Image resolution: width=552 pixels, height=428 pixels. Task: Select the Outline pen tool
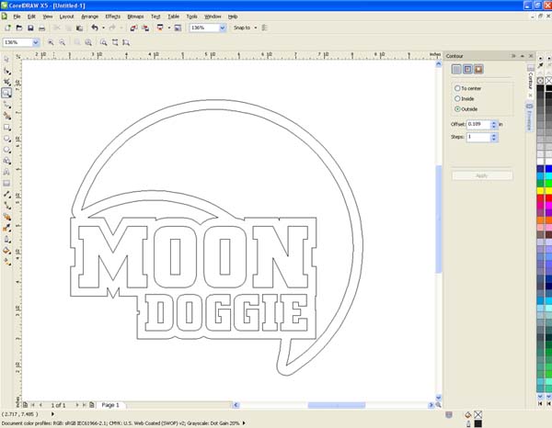pos(6,240)
